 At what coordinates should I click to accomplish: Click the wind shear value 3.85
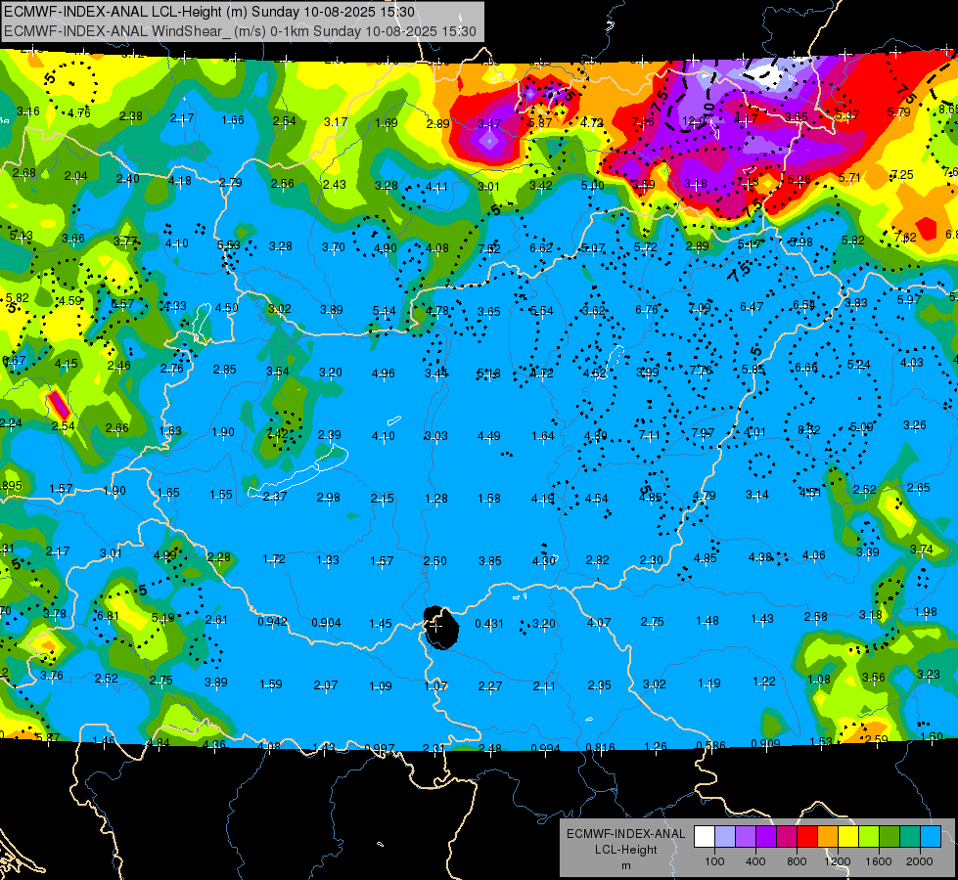point(489,560)
